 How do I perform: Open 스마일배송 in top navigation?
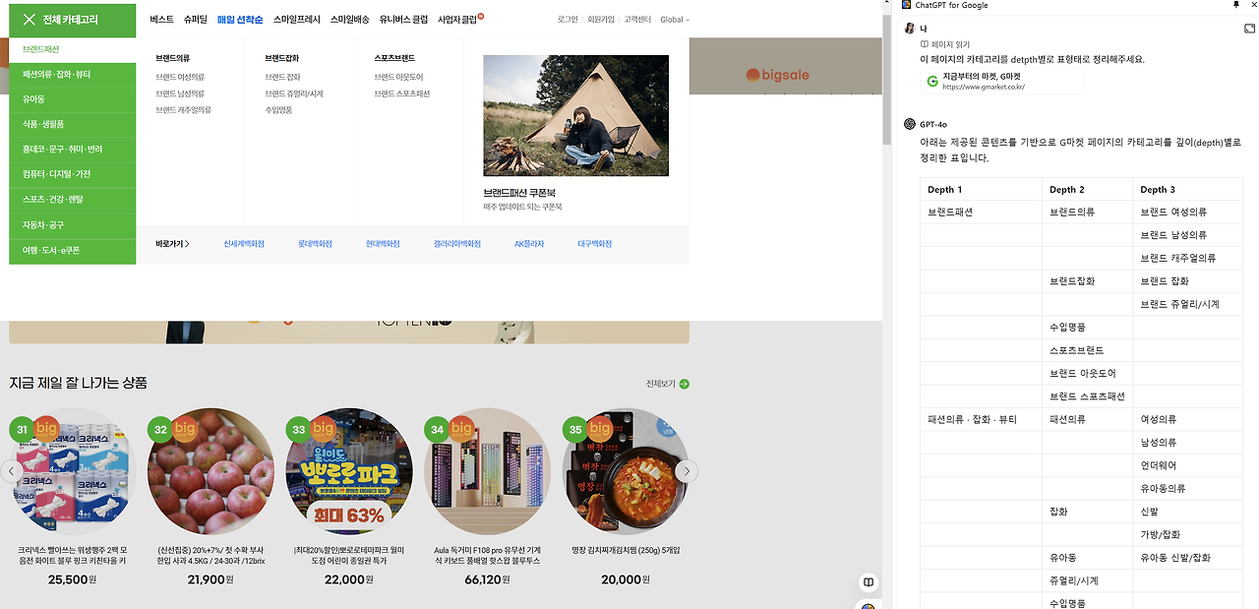coord(350,19)
